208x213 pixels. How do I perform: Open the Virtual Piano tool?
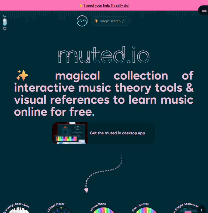point(103,208)
